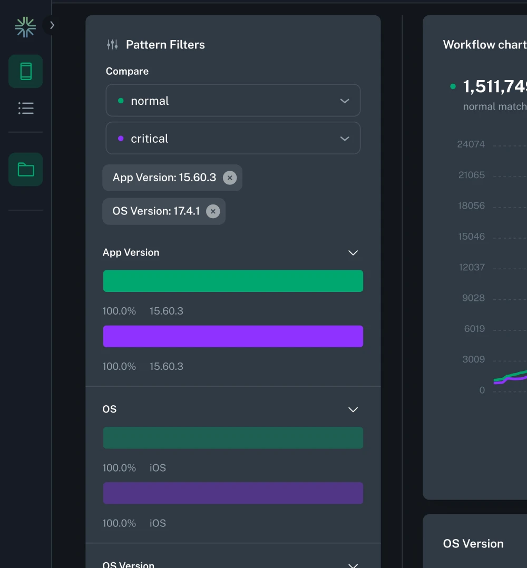The width and height of the screenshot is (527, 568).
Task: Click the app logo at the top of the sidebar
Action: click(x=25, y=26)
